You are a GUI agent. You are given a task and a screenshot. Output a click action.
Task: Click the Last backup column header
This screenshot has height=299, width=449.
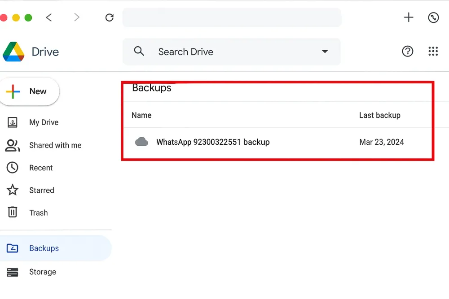point(380,115)
